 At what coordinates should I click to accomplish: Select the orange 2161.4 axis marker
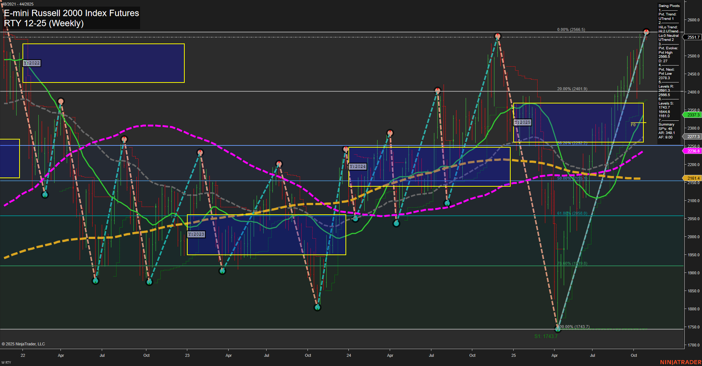point(692,178)
